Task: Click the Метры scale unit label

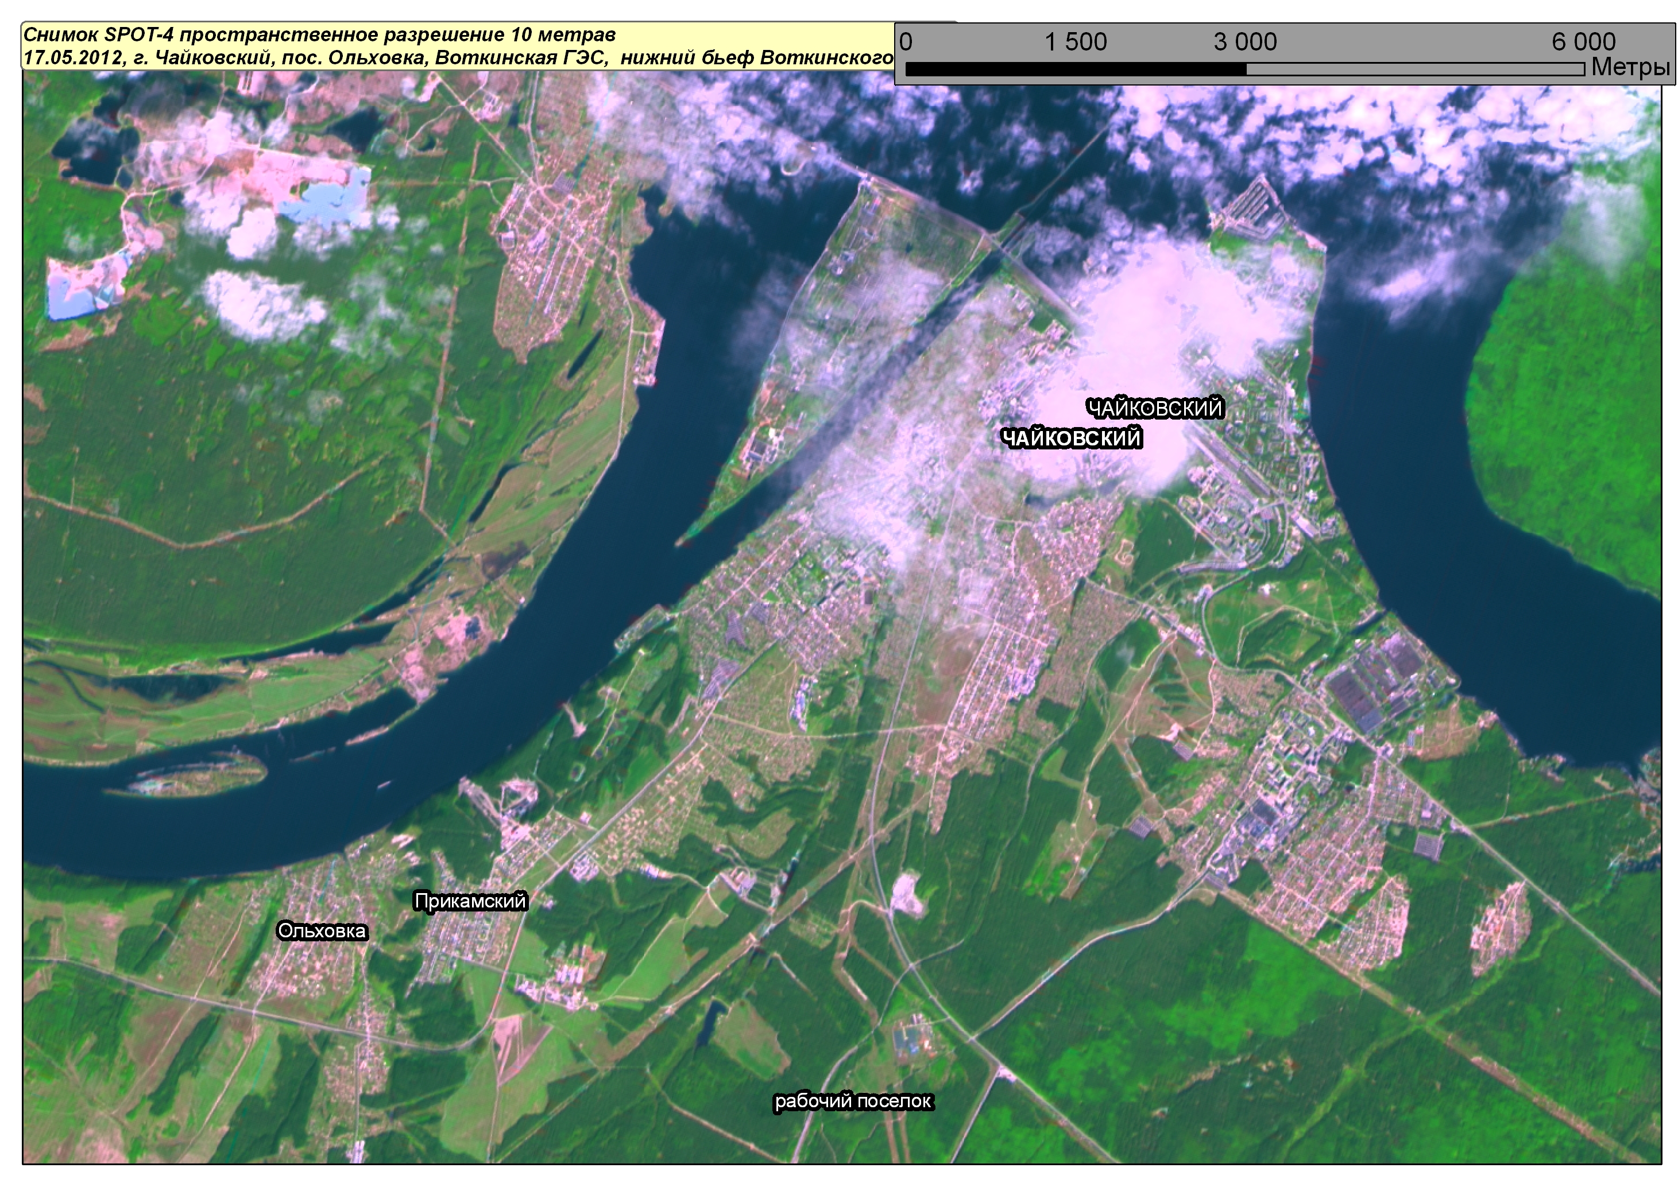Action: 1631,68
